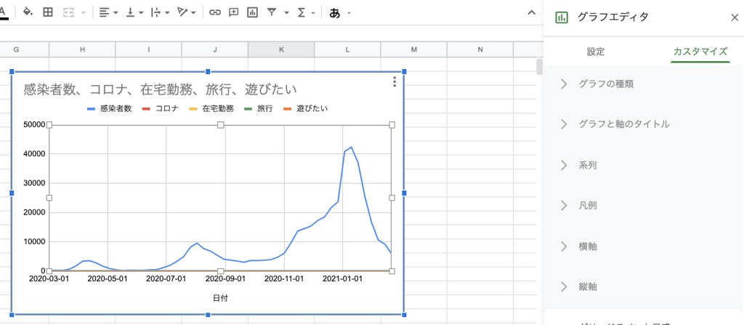The image size is (744, 325).
Task: Click the 50000 vertical axis label
Action: click(34, 124)
